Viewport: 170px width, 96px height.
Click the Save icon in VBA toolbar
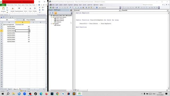[x=57, y=7]
